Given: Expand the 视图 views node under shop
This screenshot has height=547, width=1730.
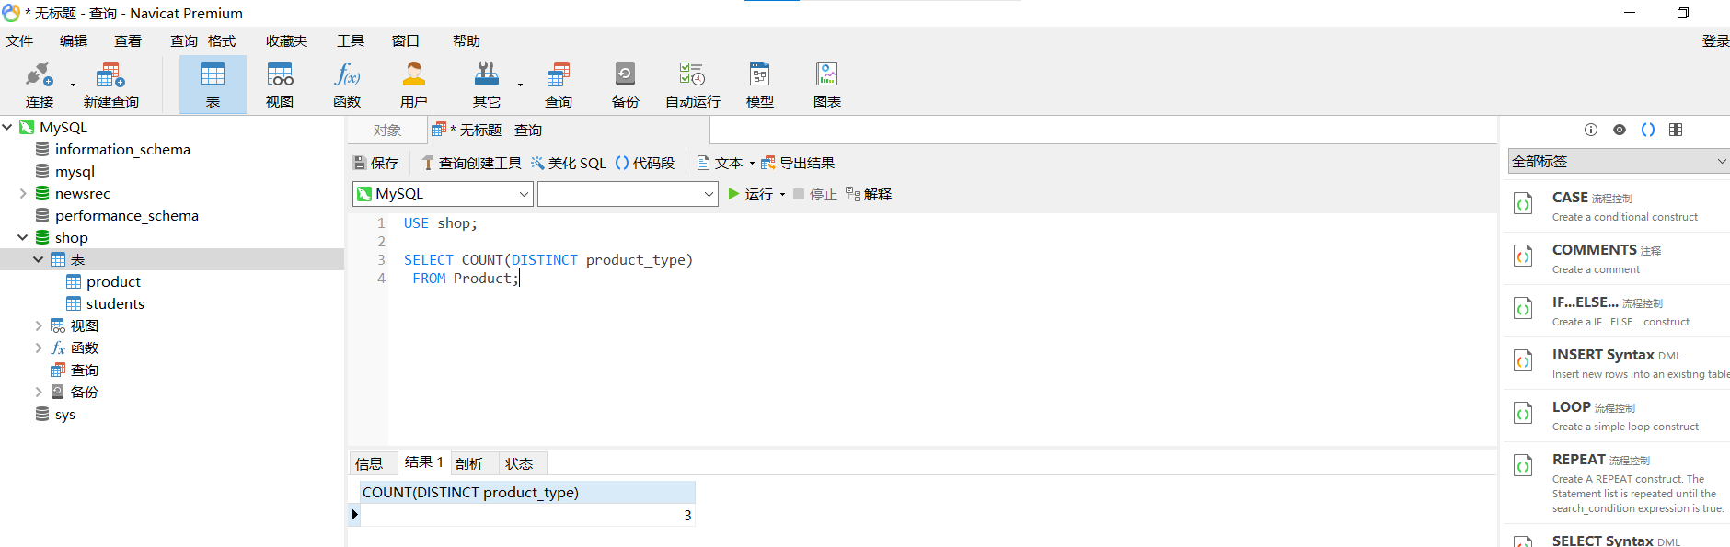Looking at the screenshot, I should [x=39, y=325].
